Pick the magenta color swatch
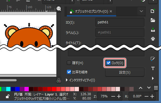The height and width of the screenshot is (103, 161). coord(27,89)
